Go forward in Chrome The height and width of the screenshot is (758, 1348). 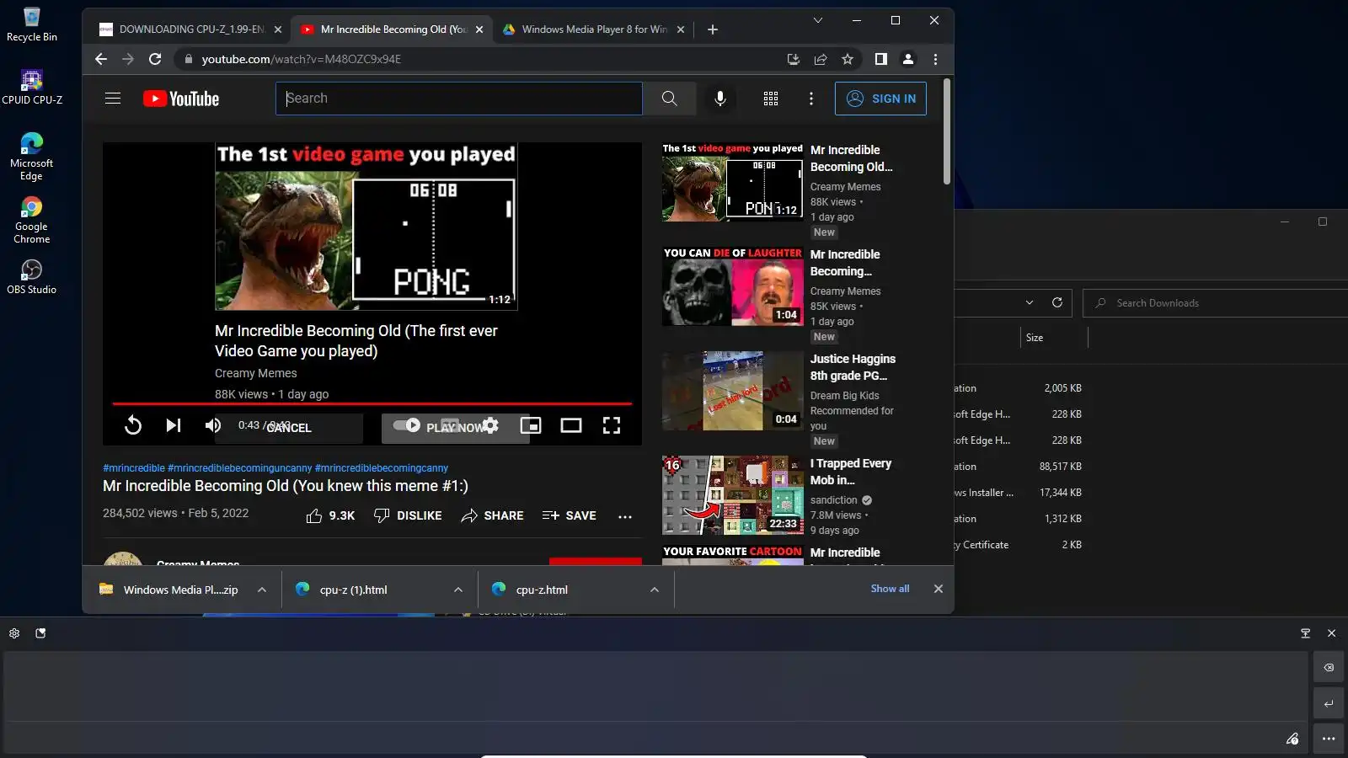coord(128,59)
